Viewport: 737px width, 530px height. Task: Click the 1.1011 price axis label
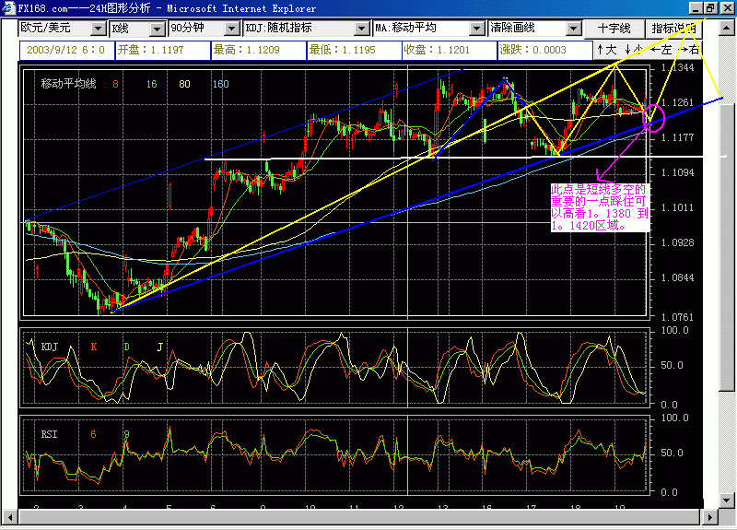click(x=677, y=208)
